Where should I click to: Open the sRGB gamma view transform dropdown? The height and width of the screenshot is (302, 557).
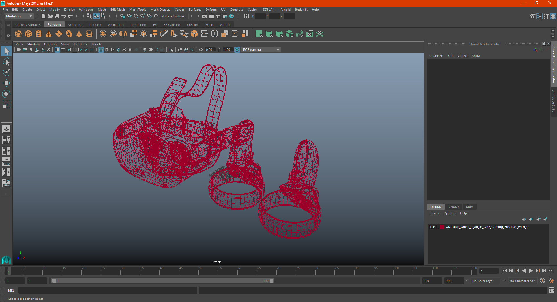[261, 50]
